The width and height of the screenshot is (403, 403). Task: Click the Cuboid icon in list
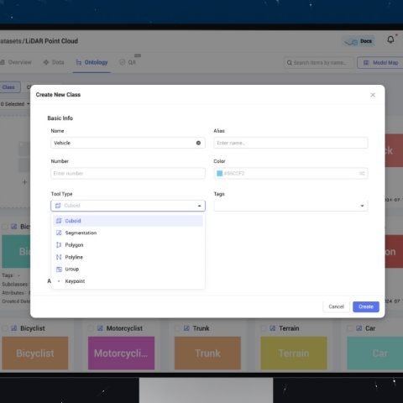point(59,221)
